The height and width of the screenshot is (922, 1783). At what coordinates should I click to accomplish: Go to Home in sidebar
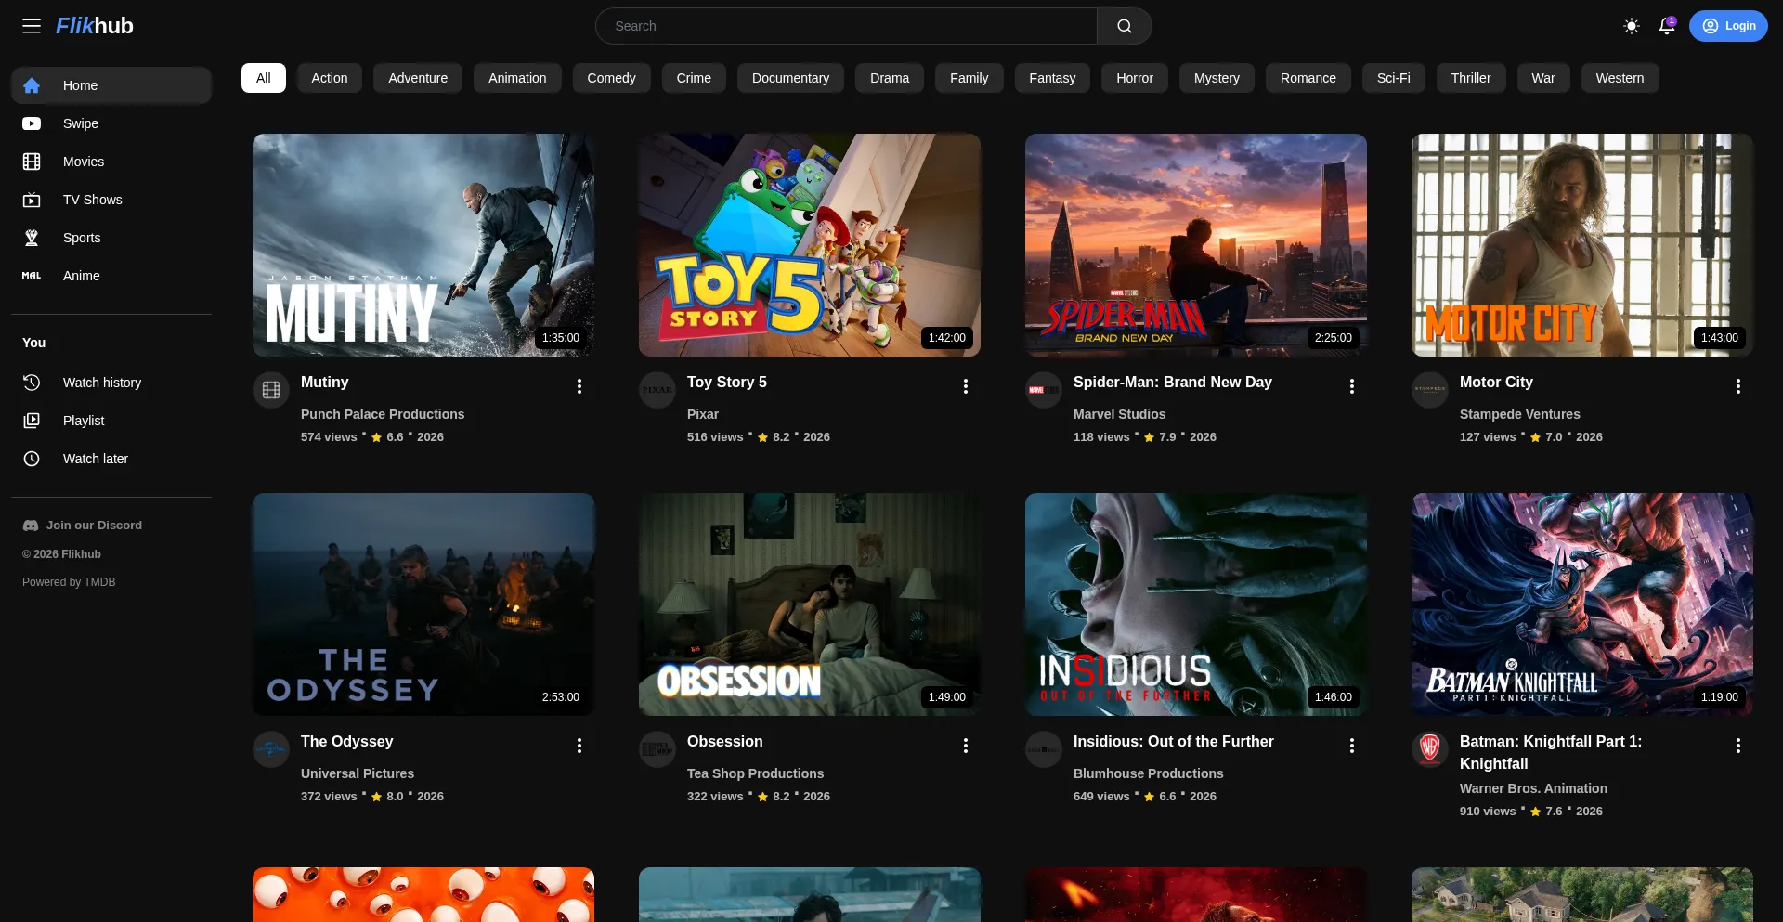(111, 85)
